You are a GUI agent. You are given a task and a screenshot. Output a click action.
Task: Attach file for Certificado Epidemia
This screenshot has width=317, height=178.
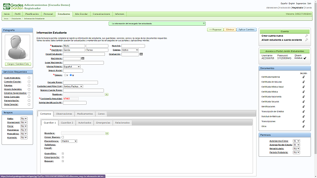coord(304,77)
